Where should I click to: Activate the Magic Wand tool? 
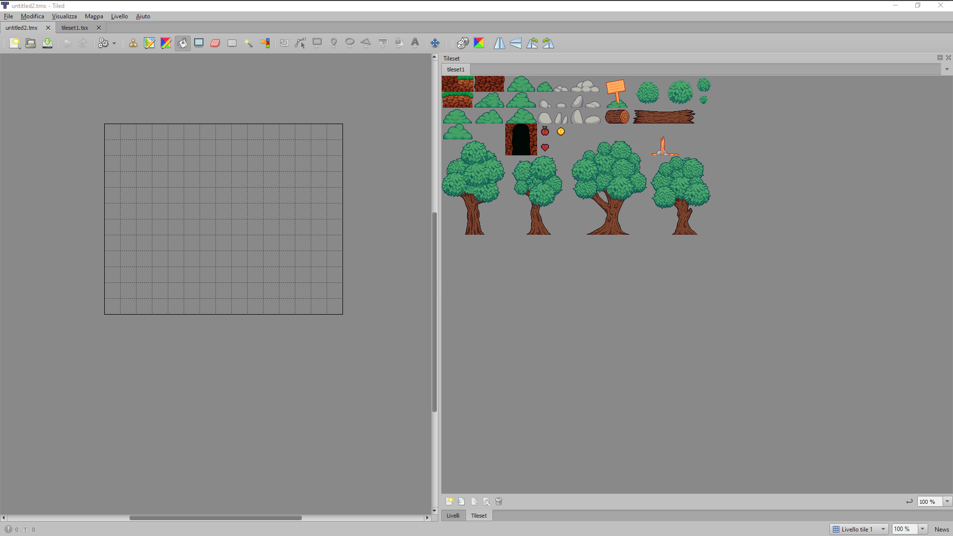(x=249, y=43)
